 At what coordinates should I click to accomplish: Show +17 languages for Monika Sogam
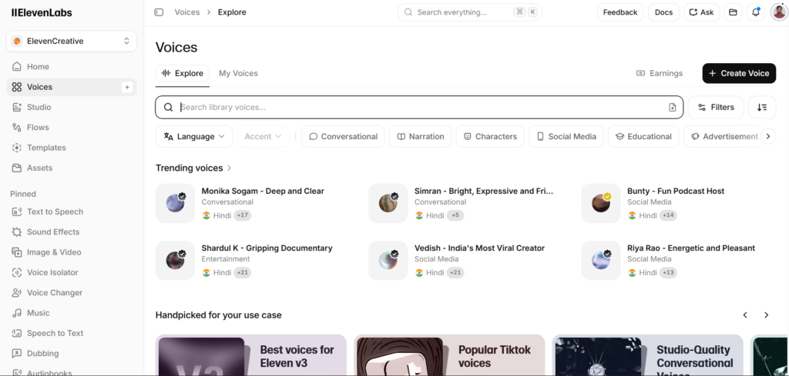243,215
